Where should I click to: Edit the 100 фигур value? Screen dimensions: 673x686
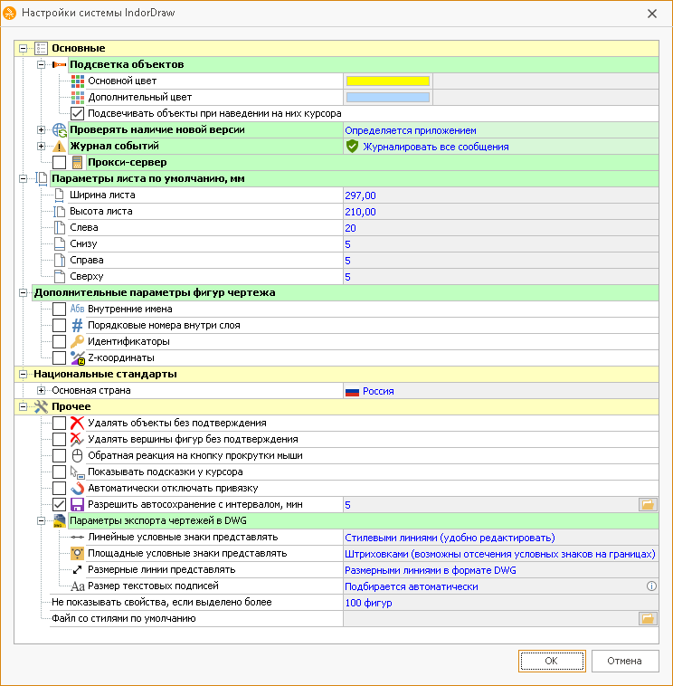(501, 603)
